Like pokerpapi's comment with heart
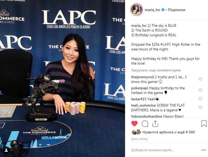Viewport: 208px width, 157px height. point(200,90)
